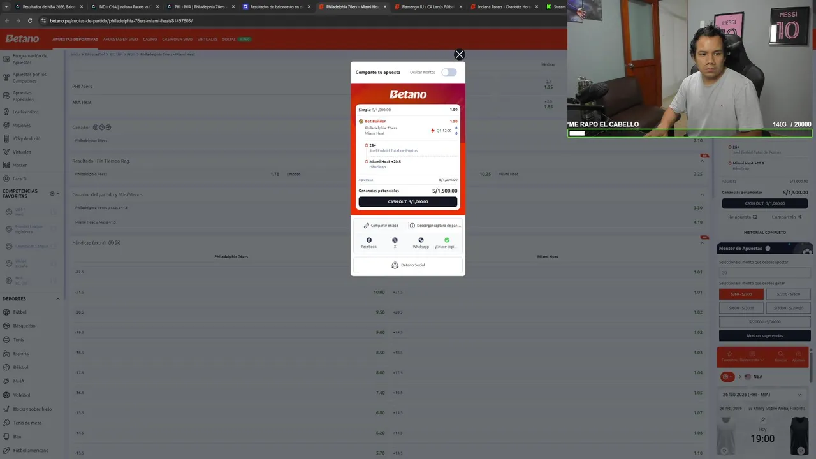Click the green Enlace copiado checkmark
The width and height of the screenshot is (816, 459).
coord(447,240)
